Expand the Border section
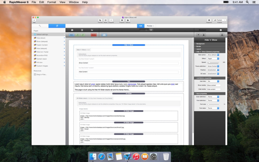259x162 pixels. tap(210, 47)
